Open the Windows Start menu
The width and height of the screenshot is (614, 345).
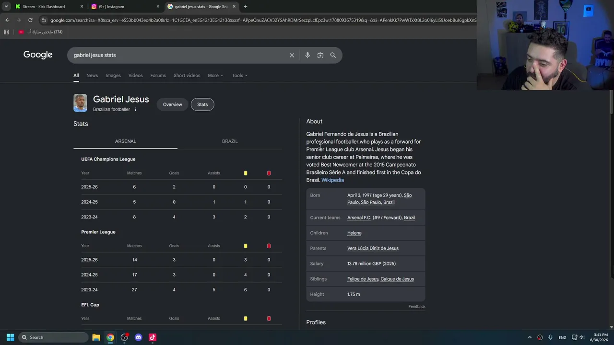click(x=10, y=337)
